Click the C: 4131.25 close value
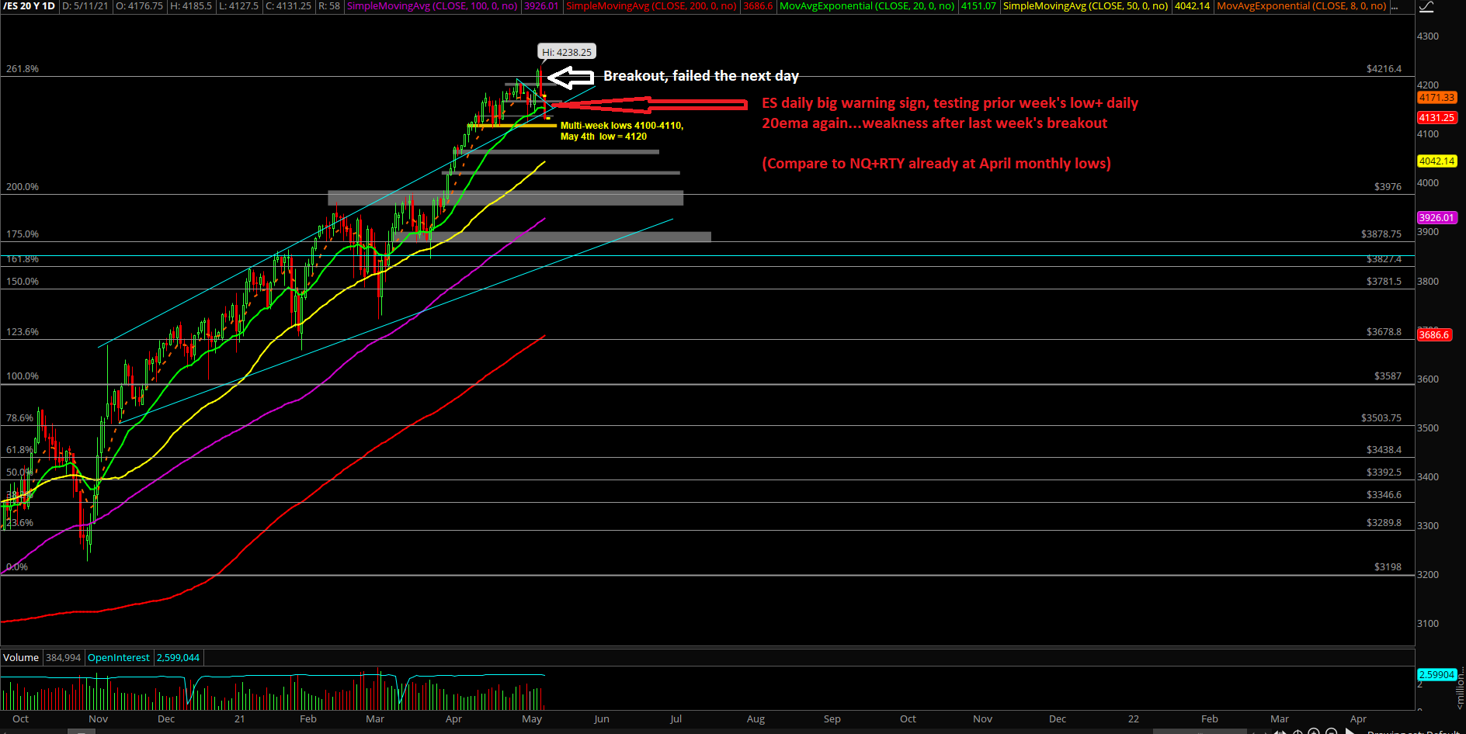 tap(289, 6)
